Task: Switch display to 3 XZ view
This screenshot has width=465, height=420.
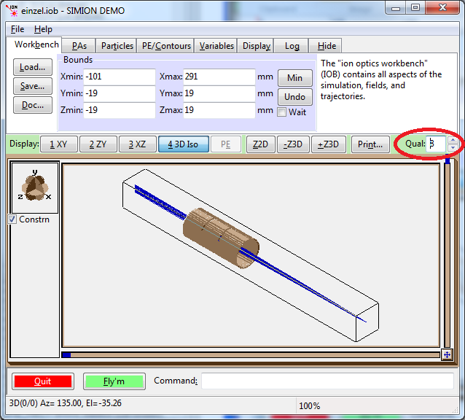Action: pyautogui.click(x=137, y=144)
